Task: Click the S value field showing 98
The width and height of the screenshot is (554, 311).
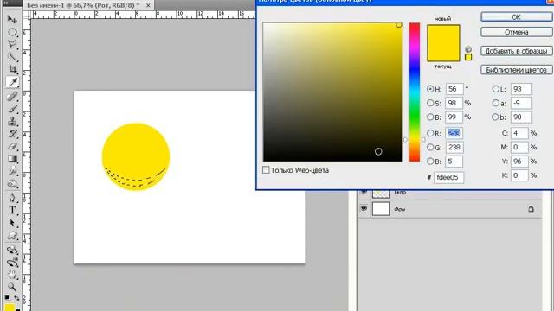Action: pos(454,103)
